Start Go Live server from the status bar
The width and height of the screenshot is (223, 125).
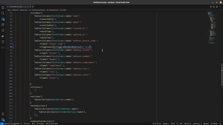[188, 124]
